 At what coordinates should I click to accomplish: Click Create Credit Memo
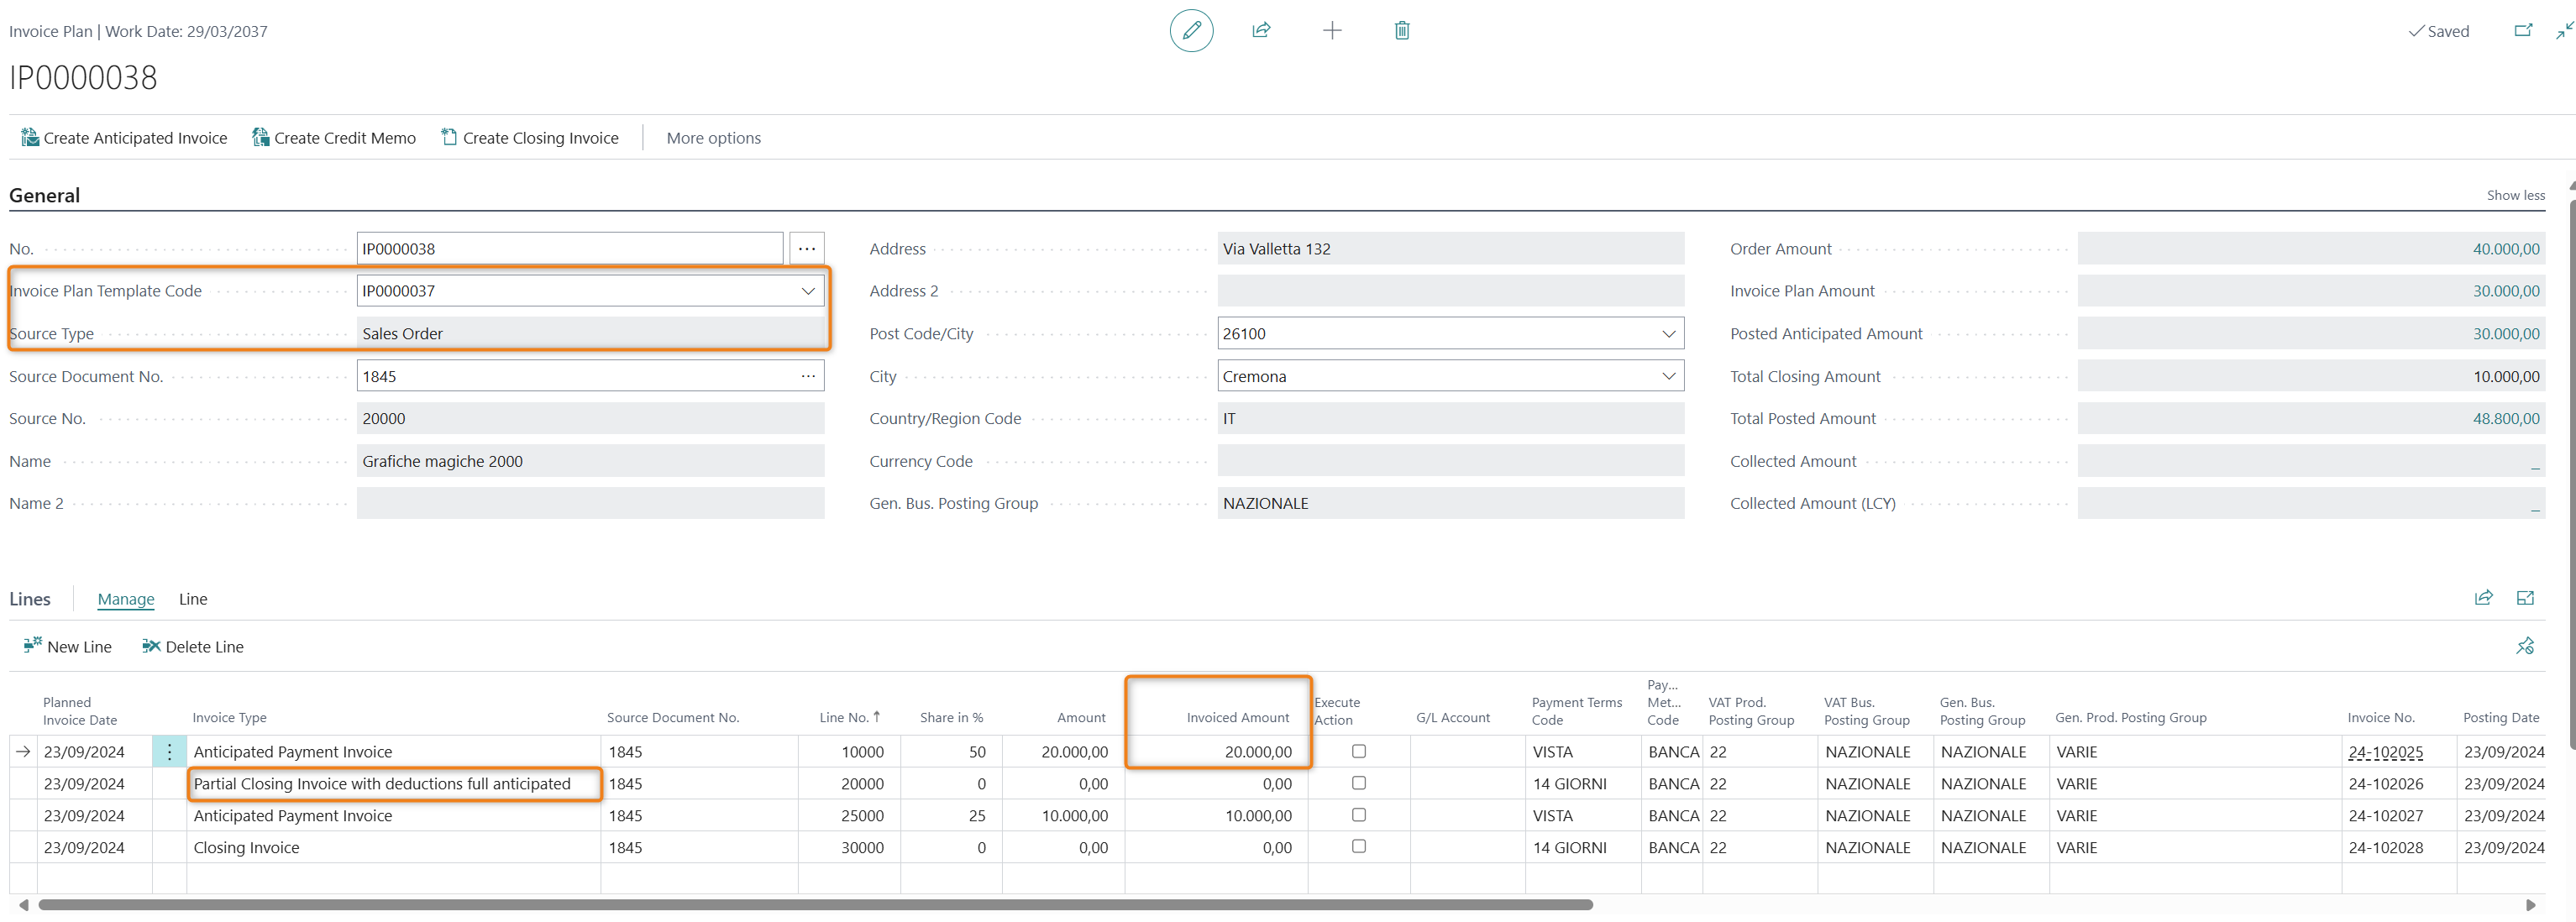[x=334, y=138]
